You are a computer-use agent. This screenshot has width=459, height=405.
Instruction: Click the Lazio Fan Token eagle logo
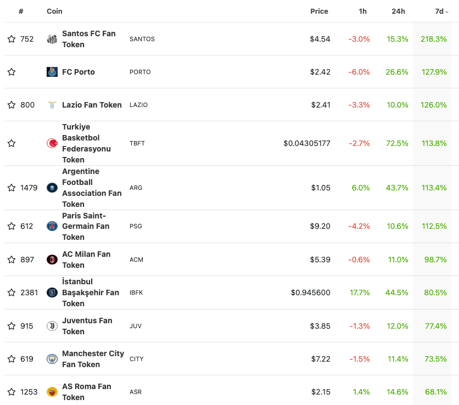52,105
